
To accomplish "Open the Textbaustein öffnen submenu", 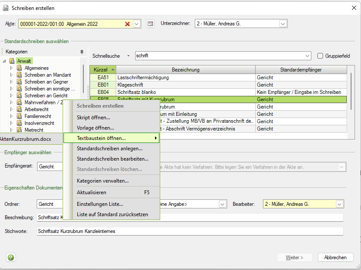I will coord(111,138).
